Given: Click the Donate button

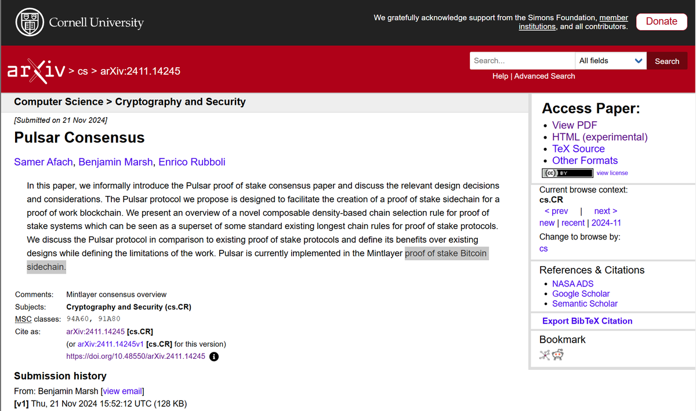Looking at the screenshot, I should 661,21.
